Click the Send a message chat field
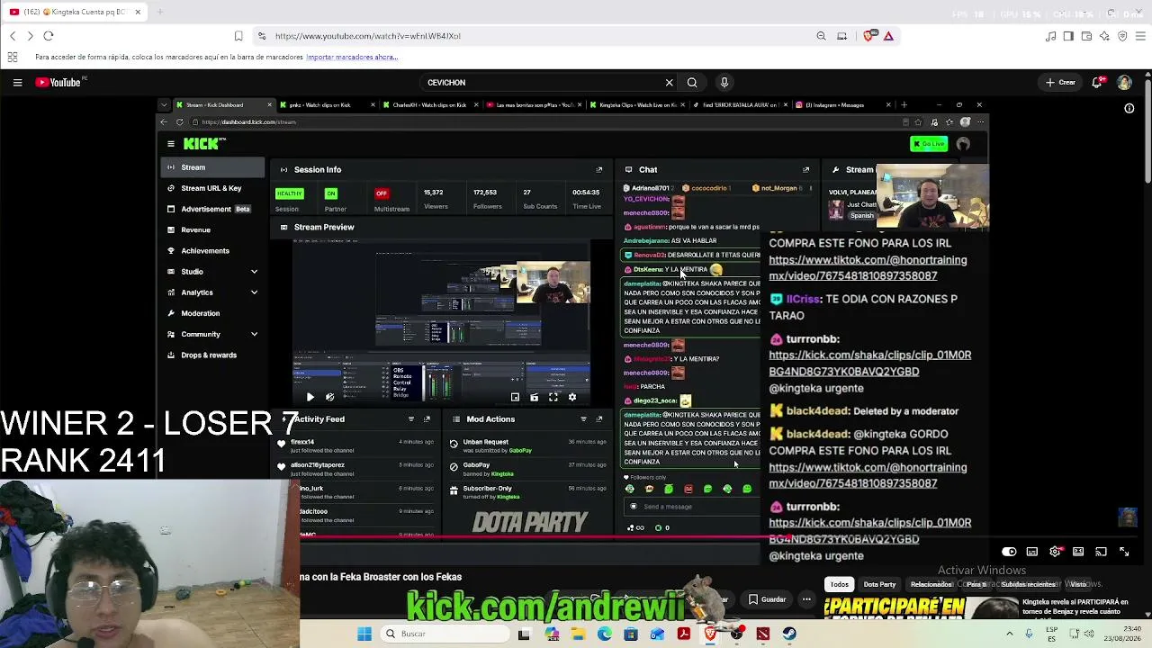1152x648 pixels. point(693,507)
